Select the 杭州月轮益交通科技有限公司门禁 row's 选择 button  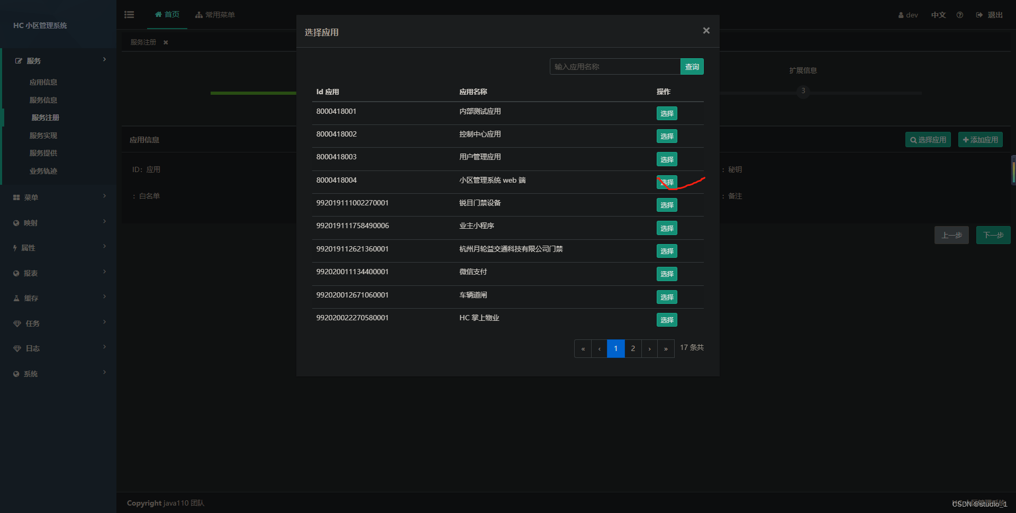click(667, 251)
